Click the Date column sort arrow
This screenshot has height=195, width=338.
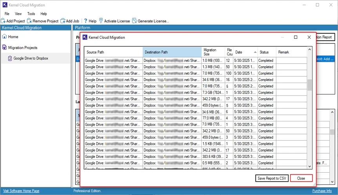(x=255, y=52)
